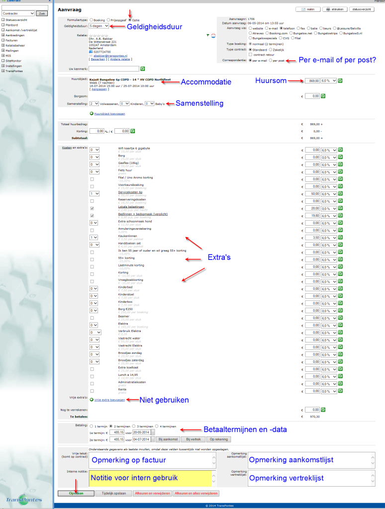This screenshot has width=385, height=509.
Task: Click the refresh icon next to Huursom field
Action: tap(340, 81)
